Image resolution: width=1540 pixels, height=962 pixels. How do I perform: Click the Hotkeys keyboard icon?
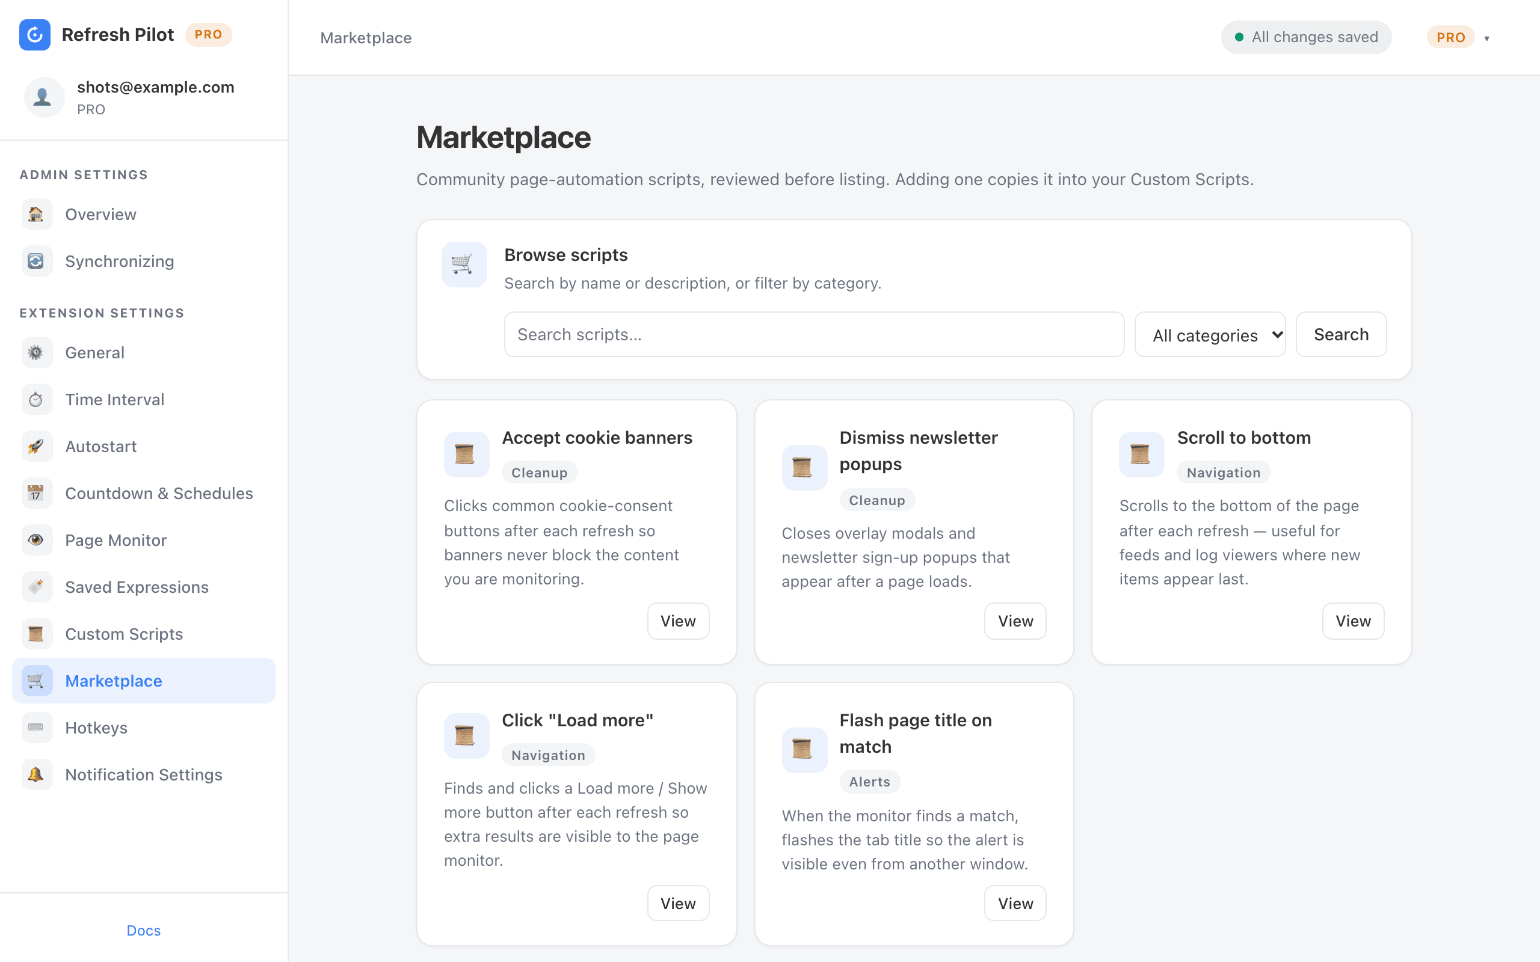coord(36,728)
